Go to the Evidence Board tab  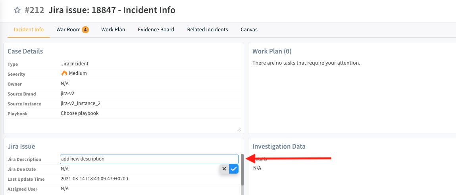coord(156,30)
